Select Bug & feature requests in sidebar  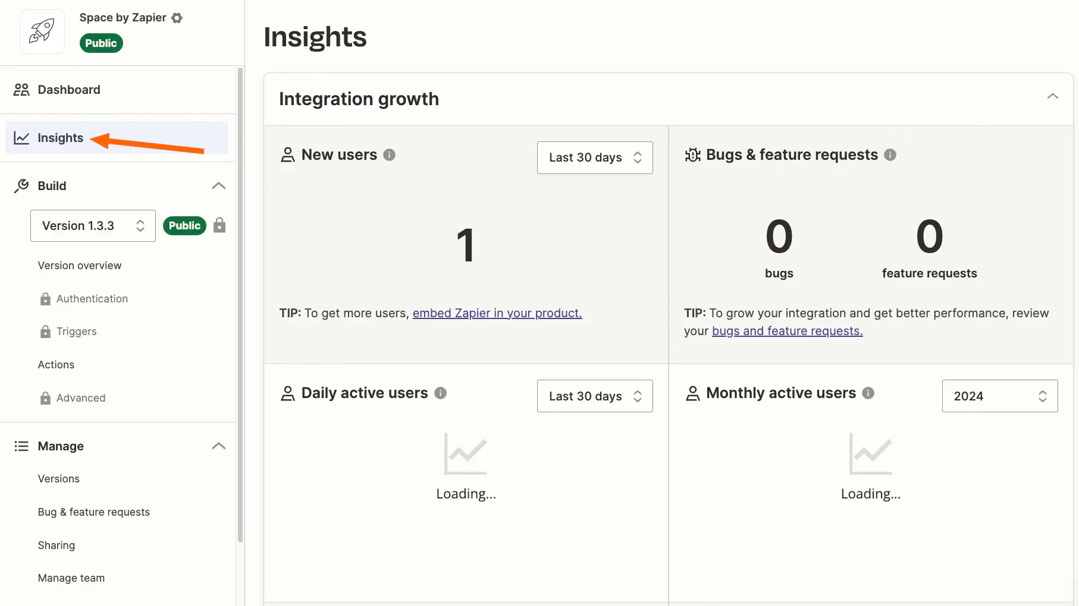tap(93, 512)
